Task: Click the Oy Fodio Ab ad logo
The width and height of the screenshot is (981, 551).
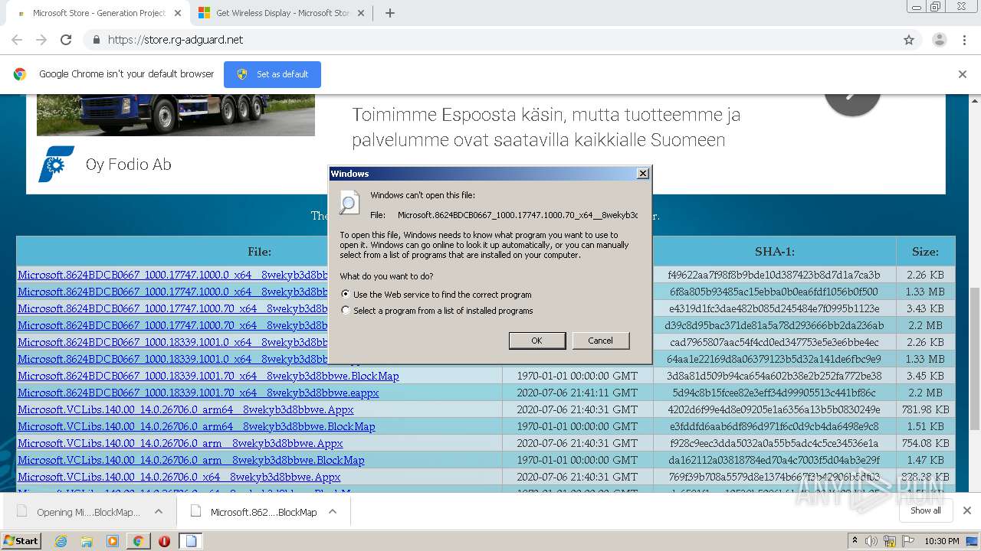Action: (57, 164)
